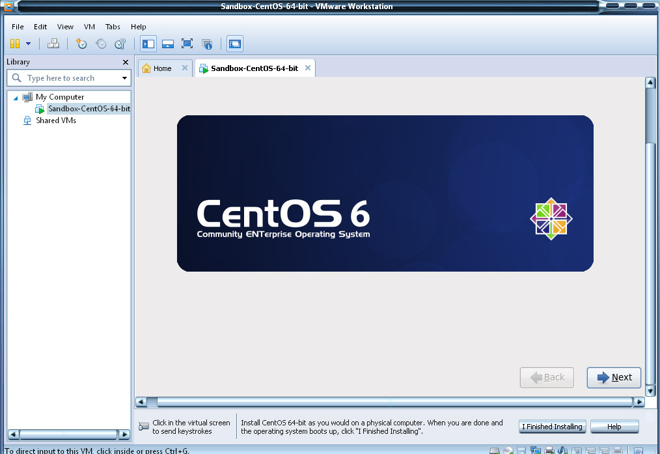Screen dimensions: 660x454
Task: Switch to Unity mode icon
Action: point(207,44)
